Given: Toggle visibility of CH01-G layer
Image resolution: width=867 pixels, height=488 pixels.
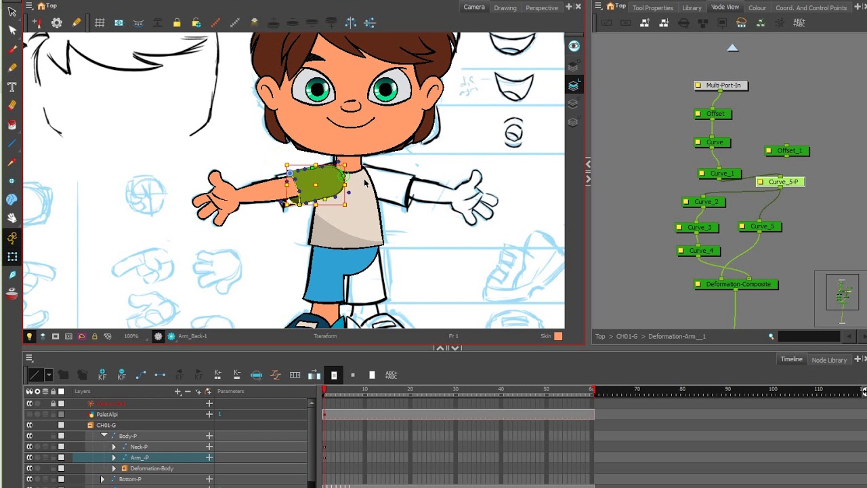Looking at the screenshot, I should tap(29, 425).
